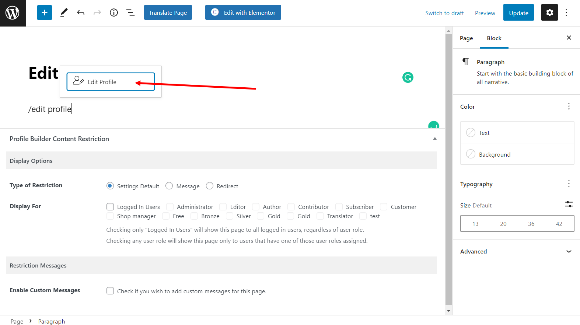Switch to the Page tab
This screenshot has height=325, width=580.
tap(466, 38)
